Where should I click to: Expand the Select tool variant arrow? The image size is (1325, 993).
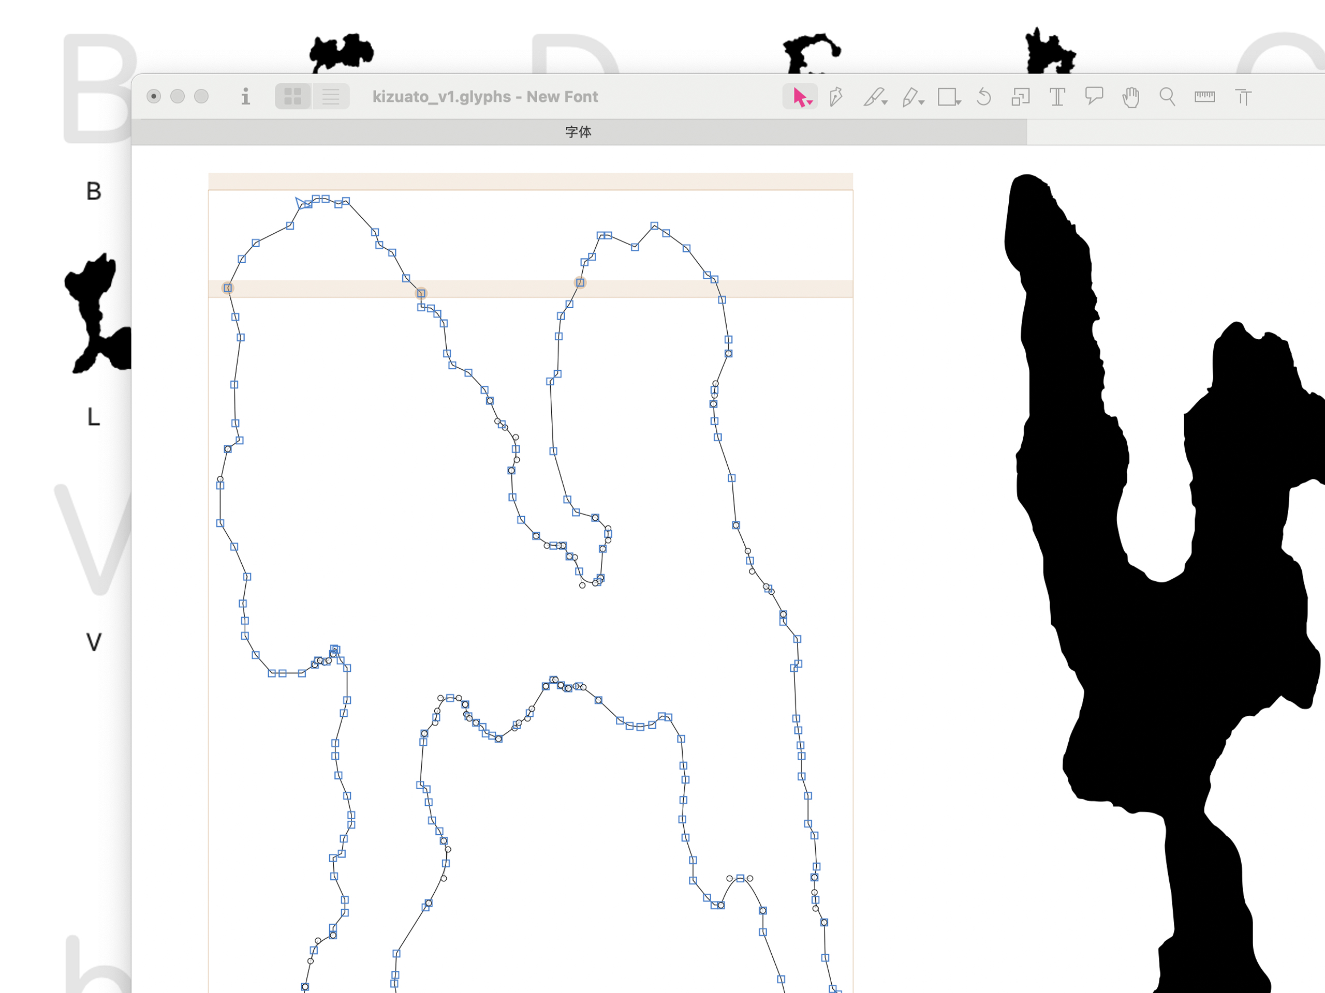811,103
